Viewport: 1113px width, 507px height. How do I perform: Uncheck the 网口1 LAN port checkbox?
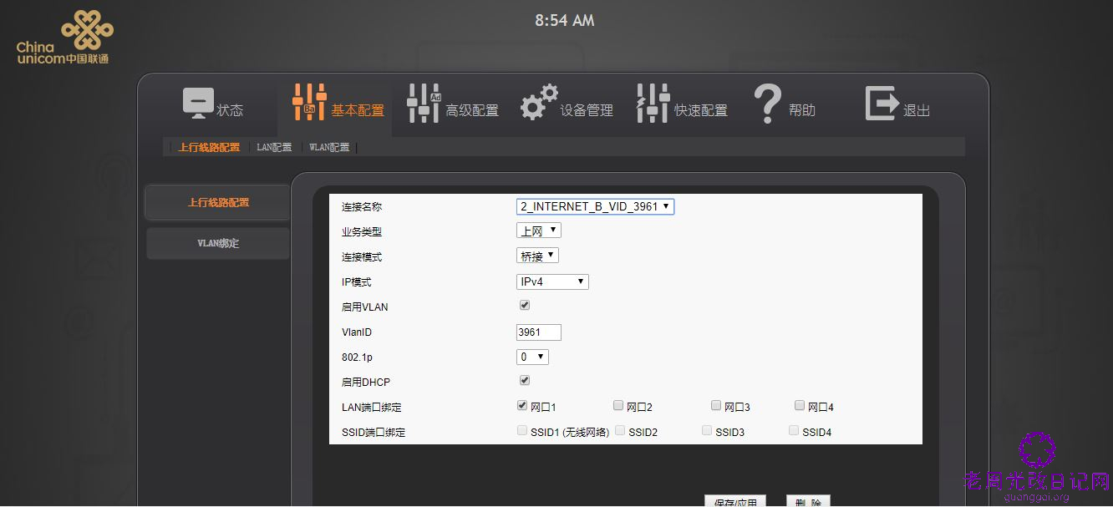pos(522,406)
